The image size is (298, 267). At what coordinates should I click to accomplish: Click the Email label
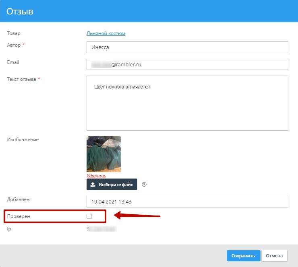(13, 62)
